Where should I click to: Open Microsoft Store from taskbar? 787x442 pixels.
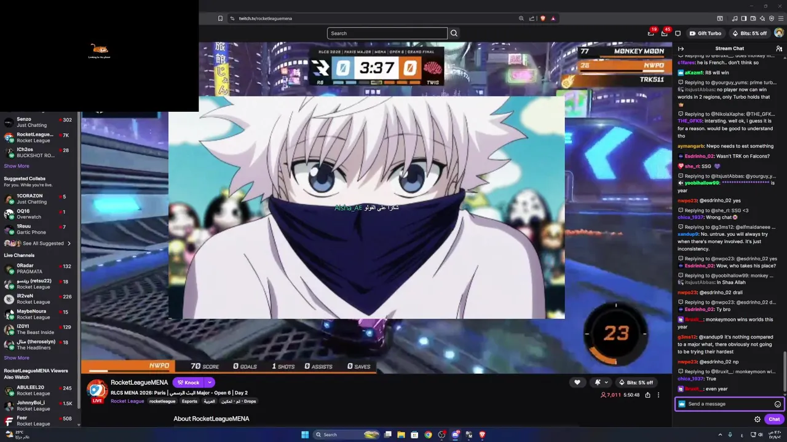[414, 435]
